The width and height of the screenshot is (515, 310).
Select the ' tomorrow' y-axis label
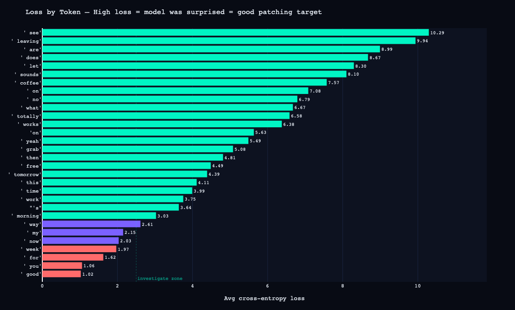(25, 174)
